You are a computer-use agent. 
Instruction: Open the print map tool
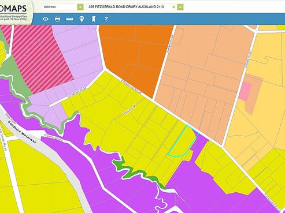point(57,19)
